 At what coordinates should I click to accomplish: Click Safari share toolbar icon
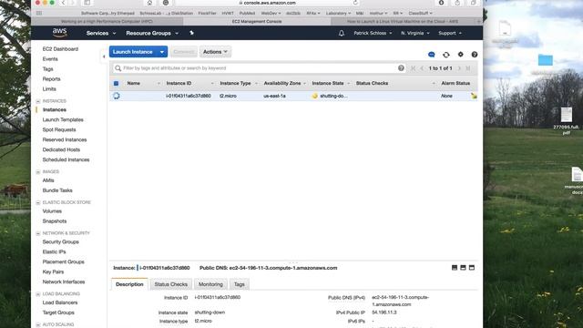coord(457,3)
